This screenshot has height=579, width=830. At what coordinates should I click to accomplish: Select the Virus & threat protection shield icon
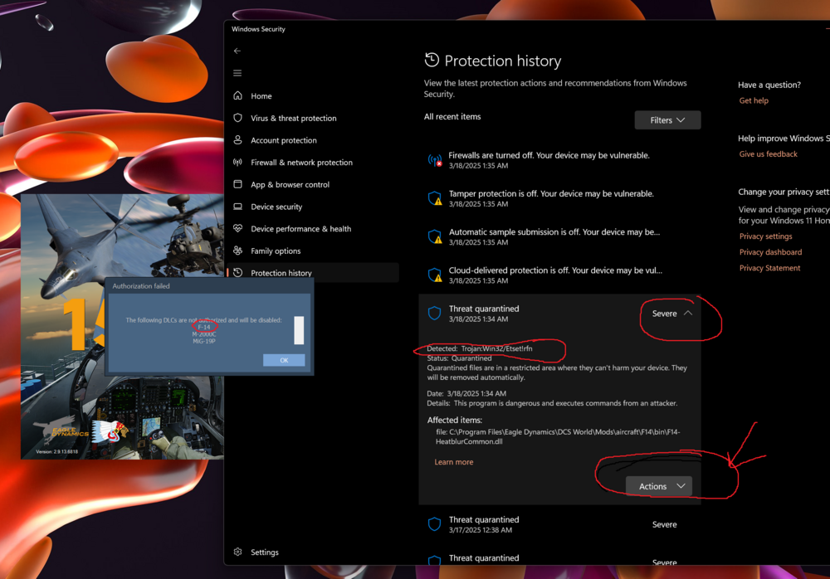pyautogui.click(x=237, y=118)
